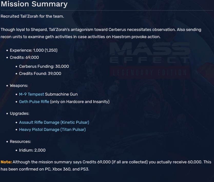Click the Resources: list label

click(x=20, y=141)
